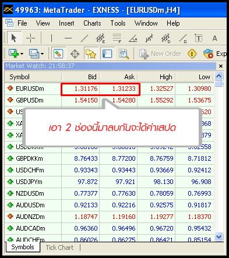Toggle the Terminal panel button
Viewport: 229px width, 258px height.
point(107,54)
